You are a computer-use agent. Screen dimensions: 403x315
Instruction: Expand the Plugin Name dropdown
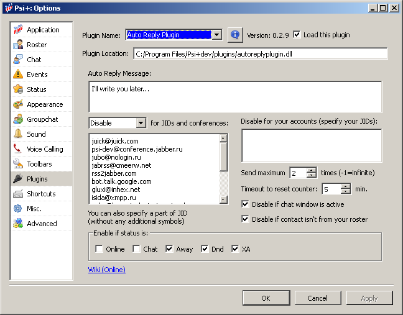216,35
